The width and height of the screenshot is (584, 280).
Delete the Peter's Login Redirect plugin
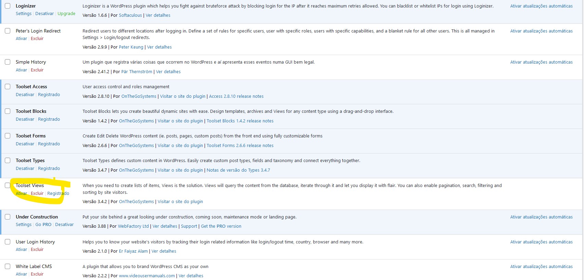coord(37,39)
